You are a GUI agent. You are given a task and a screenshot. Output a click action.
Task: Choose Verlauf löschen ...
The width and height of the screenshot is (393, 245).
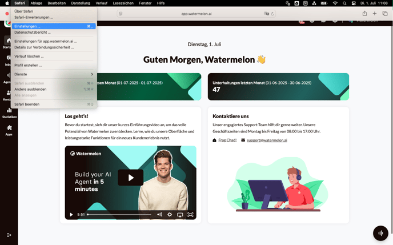(54, 57)
